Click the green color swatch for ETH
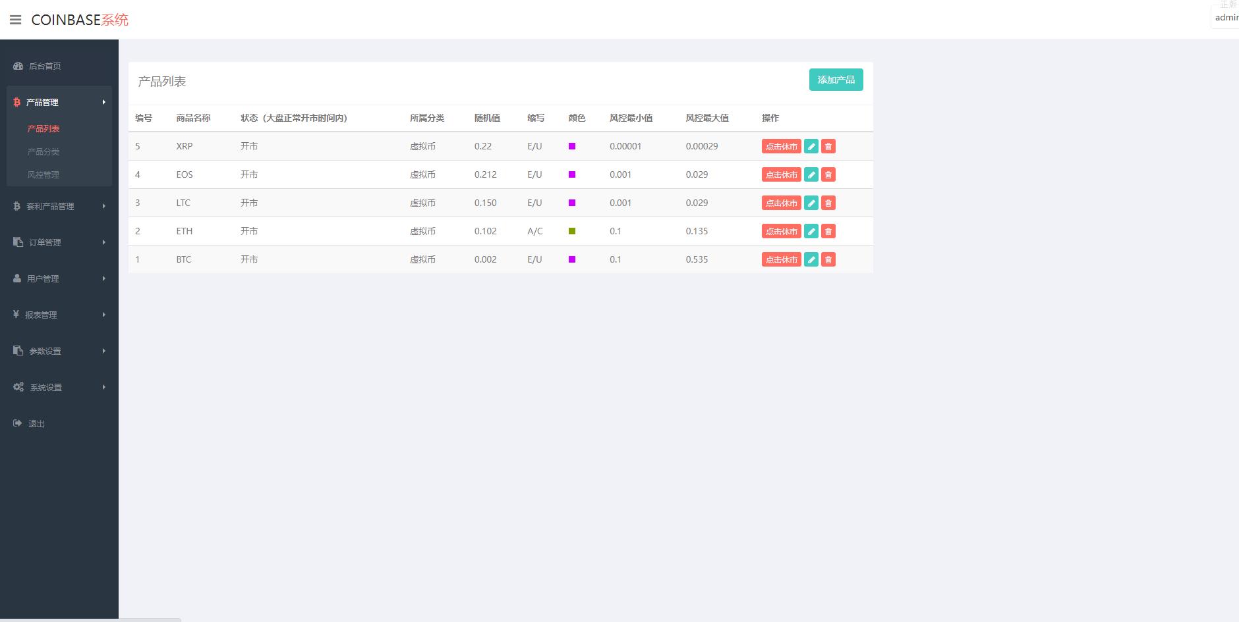Viewport: 1239px width, 622px height. point(572,231)
